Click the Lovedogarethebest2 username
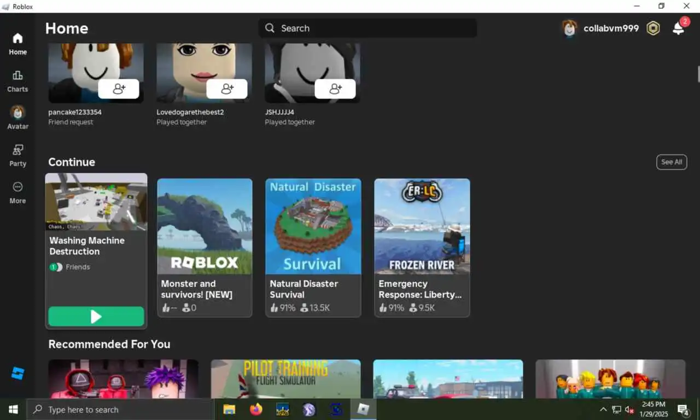This screenshot has height=420, width=700. [x=190, y=112]
